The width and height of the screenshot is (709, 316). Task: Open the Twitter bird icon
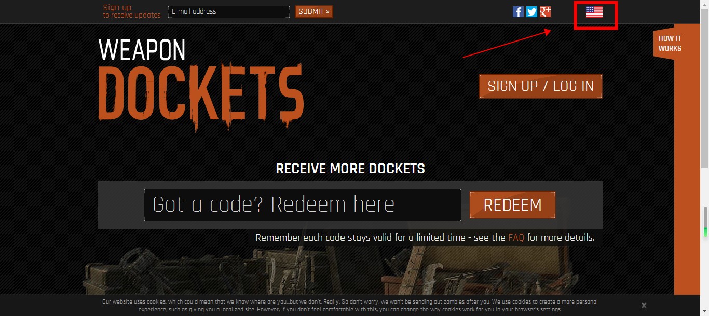tap(531, 11)
